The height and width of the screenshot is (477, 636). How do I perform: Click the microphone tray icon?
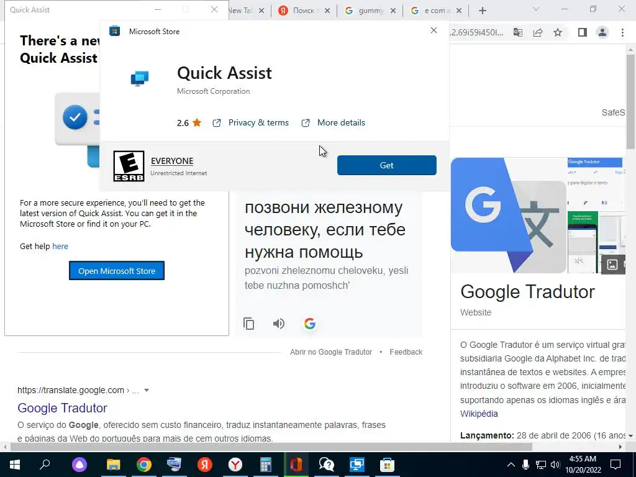click(525, 465)
